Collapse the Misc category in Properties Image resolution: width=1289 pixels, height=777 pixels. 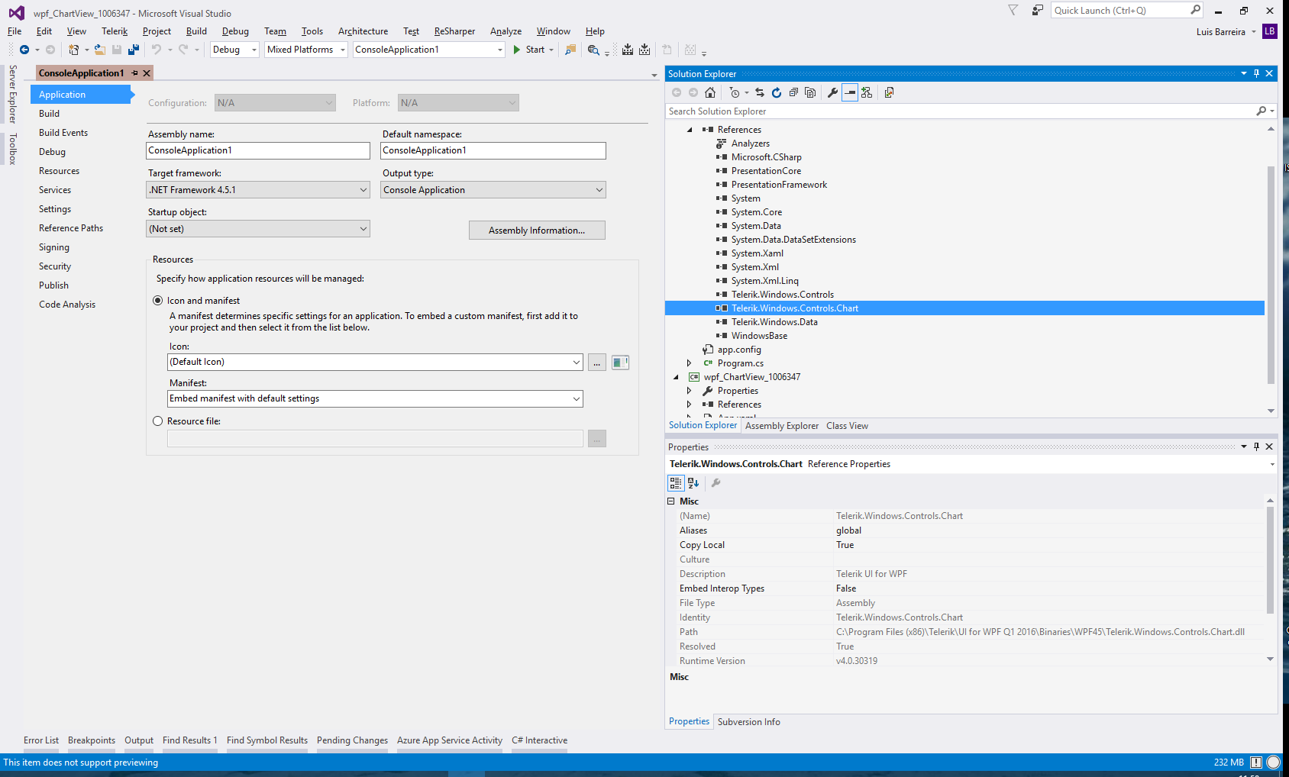coord(671,501)
